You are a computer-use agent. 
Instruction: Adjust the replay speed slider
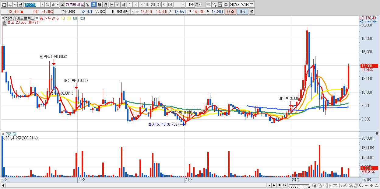[299, 185]
